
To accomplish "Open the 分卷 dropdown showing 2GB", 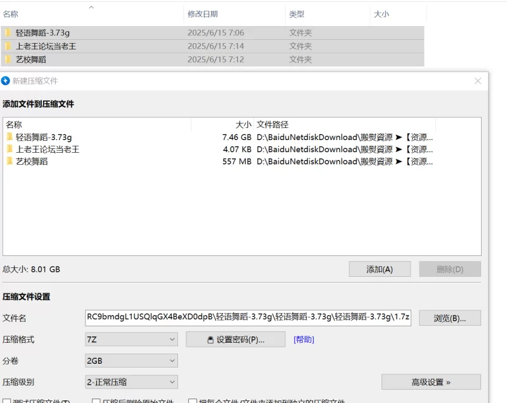I will click(131, 361).
